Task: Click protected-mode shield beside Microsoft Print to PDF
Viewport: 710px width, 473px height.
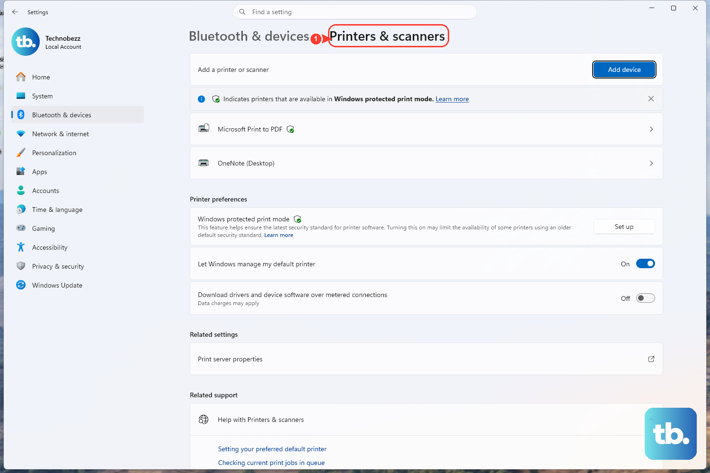Action: point(291,129)
